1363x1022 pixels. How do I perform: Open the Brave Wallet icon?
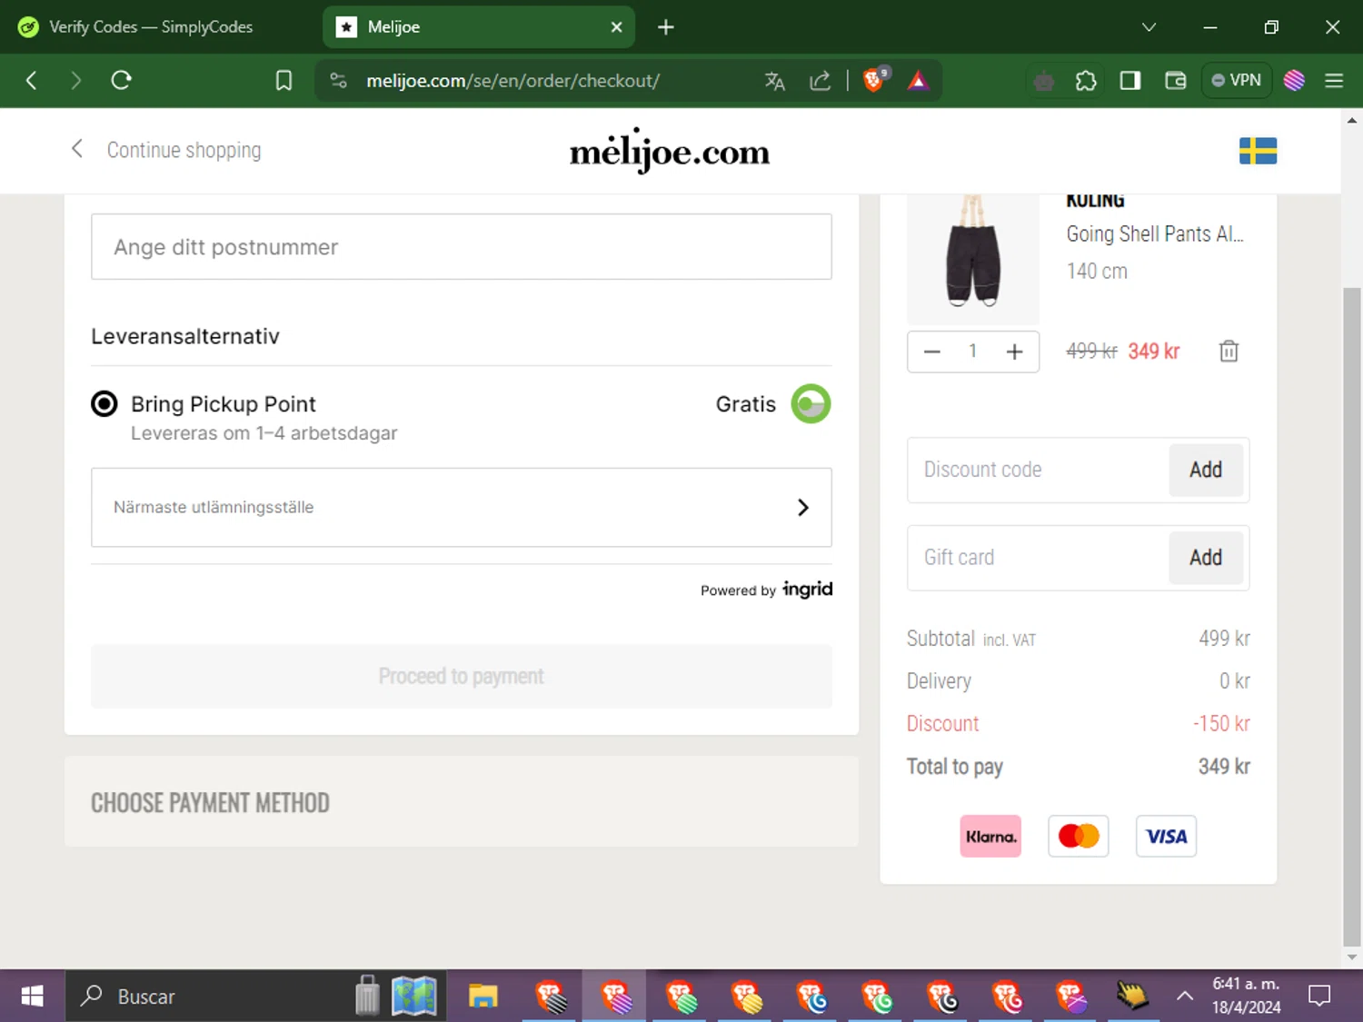[1175, 81]
